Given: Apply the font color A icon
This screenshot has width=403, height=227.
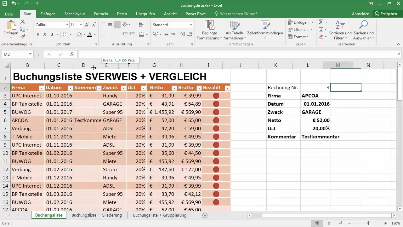Looking at the screenshot, I should pyautogui.click(x=90, y=34).
